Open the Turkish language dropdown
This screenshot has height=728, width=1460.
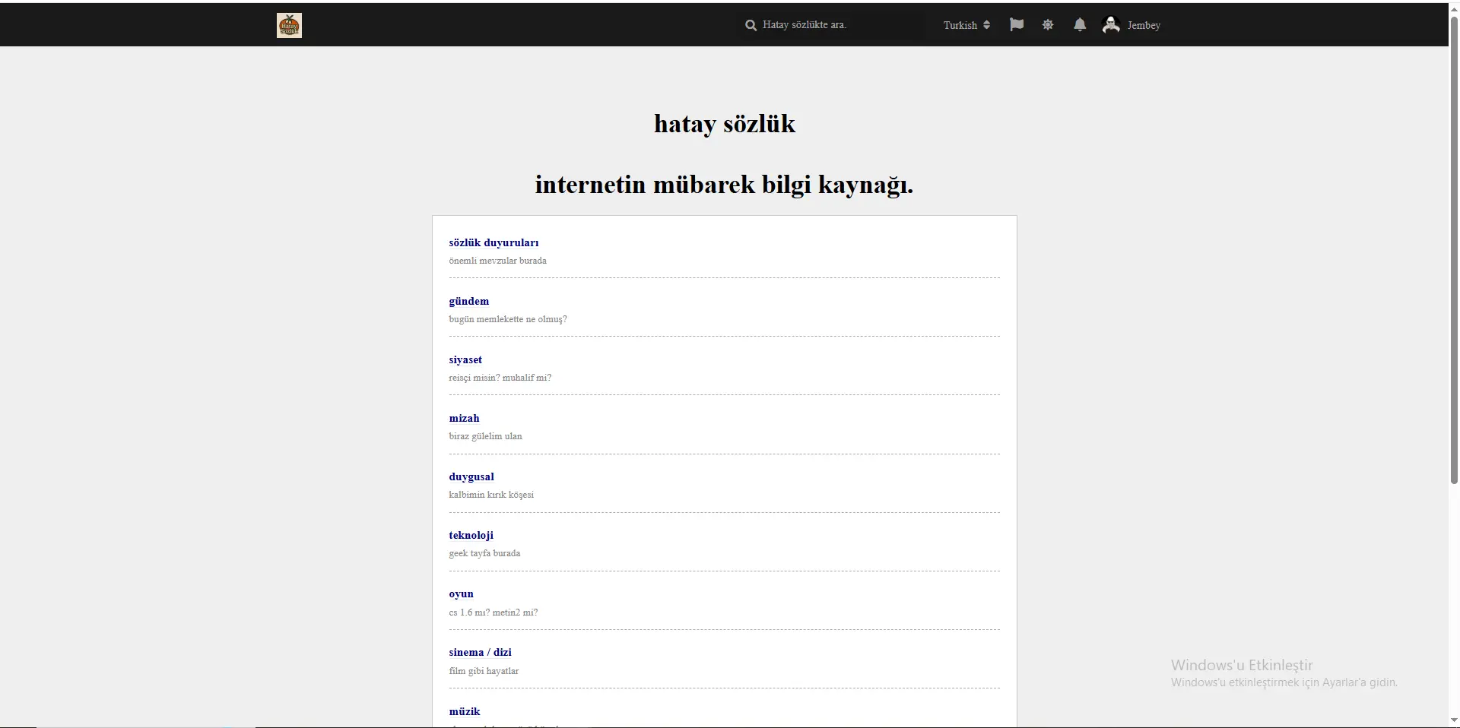966,25
